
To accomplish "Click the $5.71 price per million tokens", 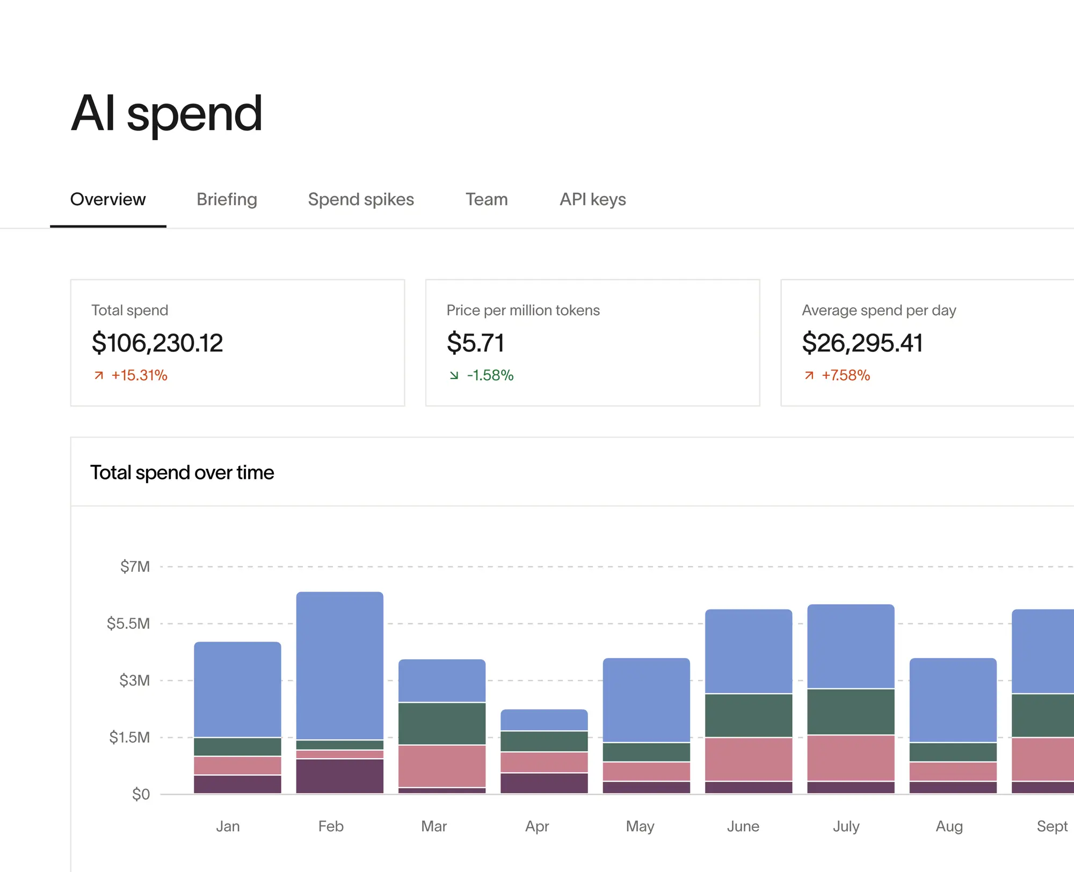I will coord(476,343).
